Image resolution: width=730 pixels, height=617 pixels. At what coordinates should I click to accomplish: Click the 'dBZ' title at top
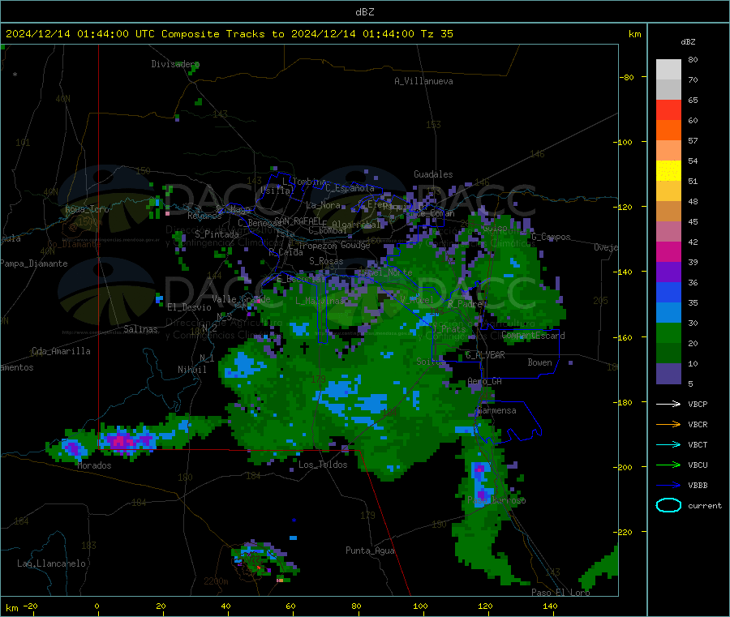[x=364, y=11]
